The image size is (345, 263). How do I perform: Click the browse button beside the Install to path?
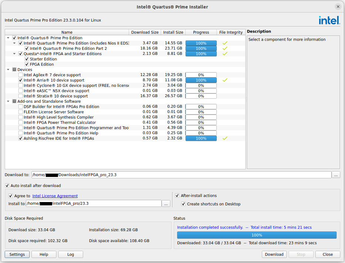coord(166,204)
